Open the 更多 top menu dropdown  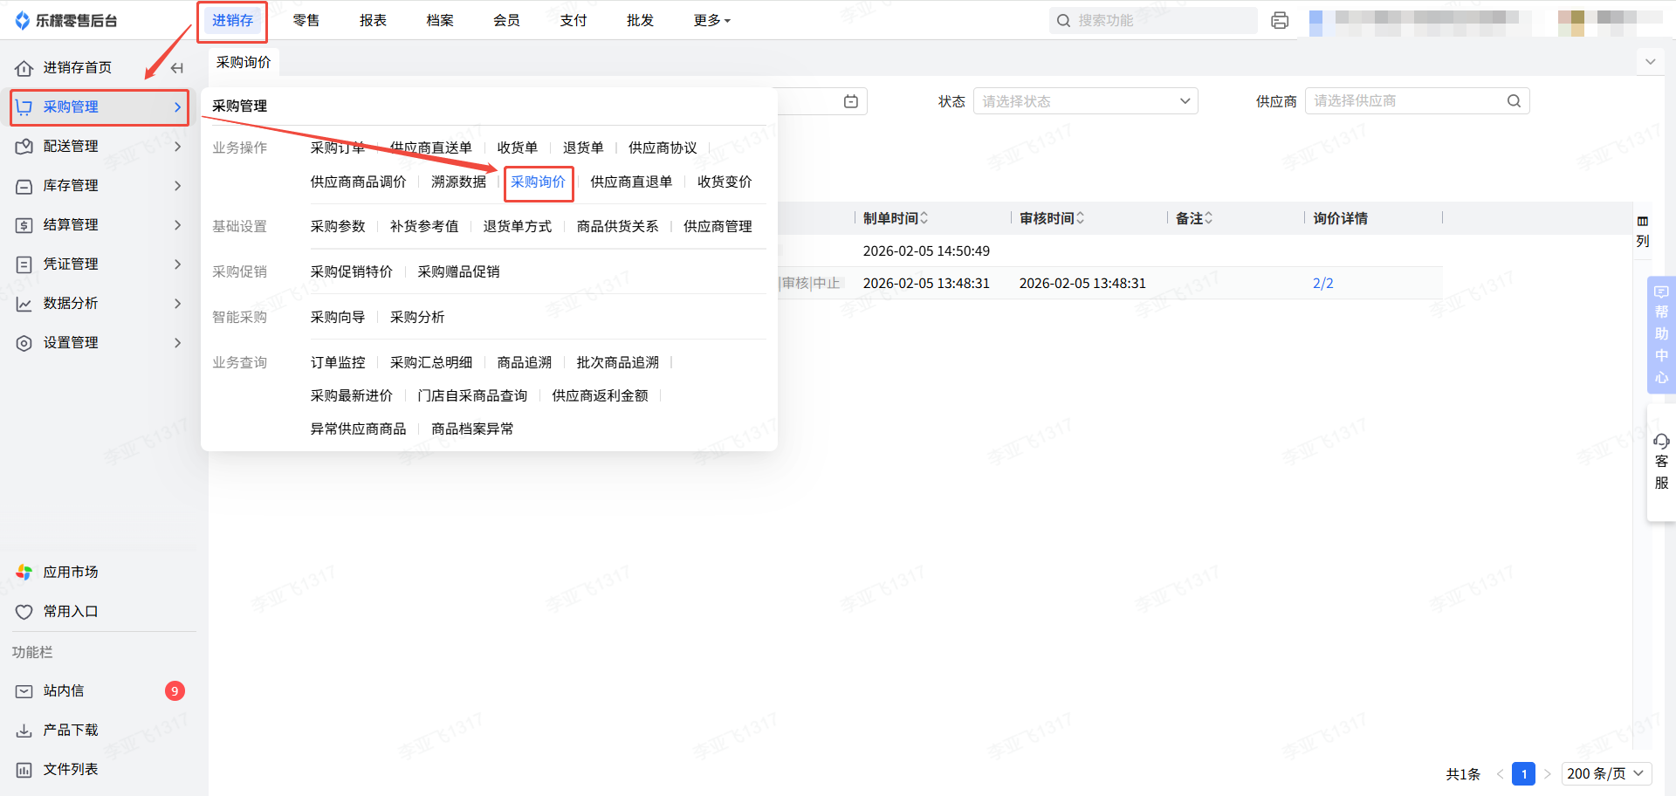tap(712, 20)
